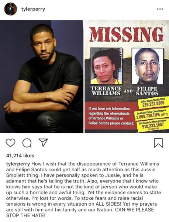Image resolution: width=169 pixels, height=222 pixels.
Task: Click the red "If you have any information" box
Action: [111, 116]
